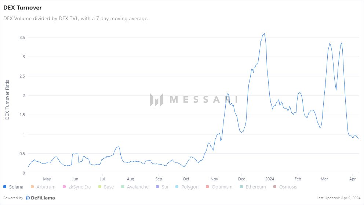Click the blue Solana legend color swatch
This screenshot has width=364, height=205.
point(5,187)
